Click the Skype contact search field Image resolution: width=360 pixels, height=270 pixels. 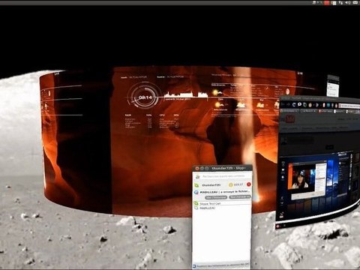tap(223, 176)
